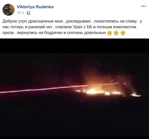
Task: Click the last smiley emoji
Action: click(123, 33)
